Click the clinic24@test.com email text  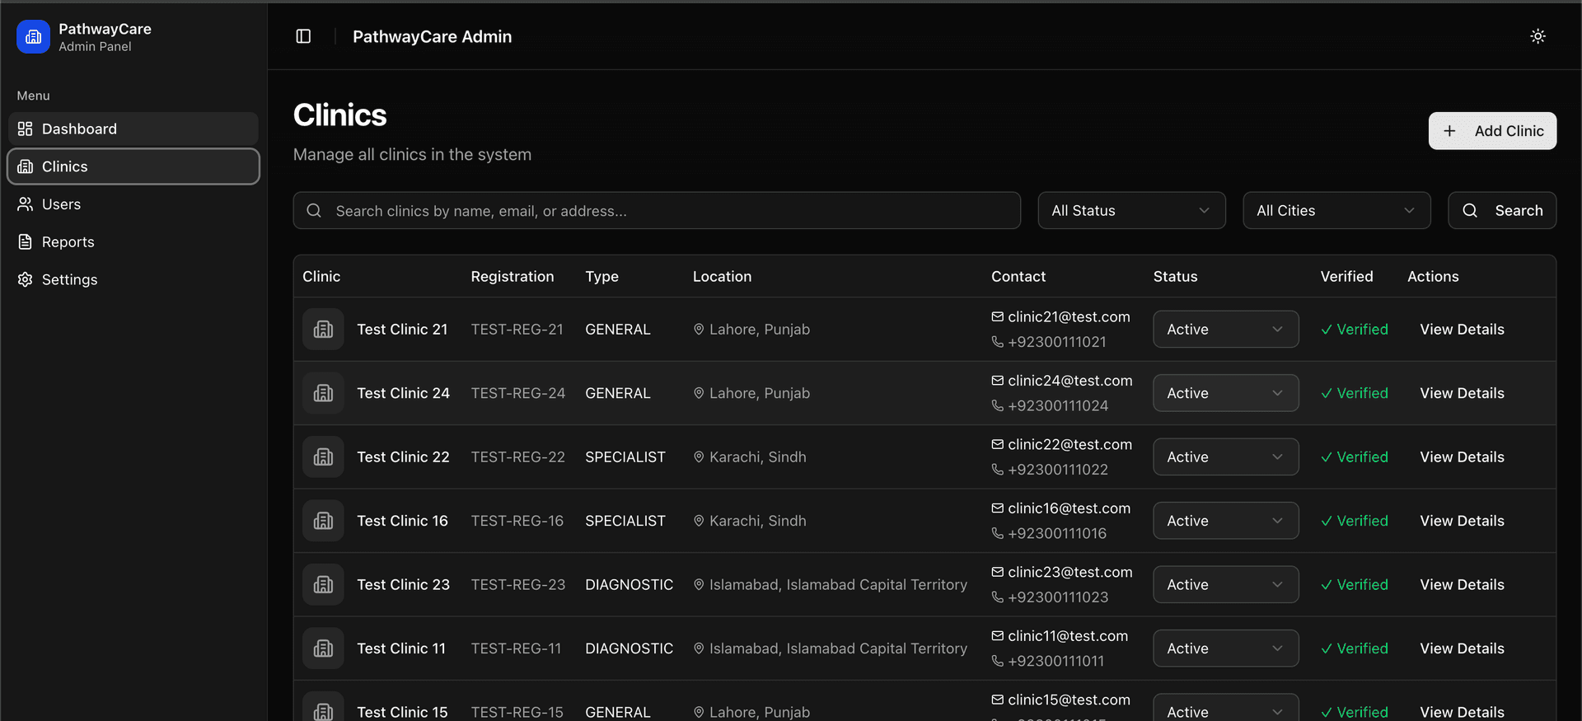1070,381
